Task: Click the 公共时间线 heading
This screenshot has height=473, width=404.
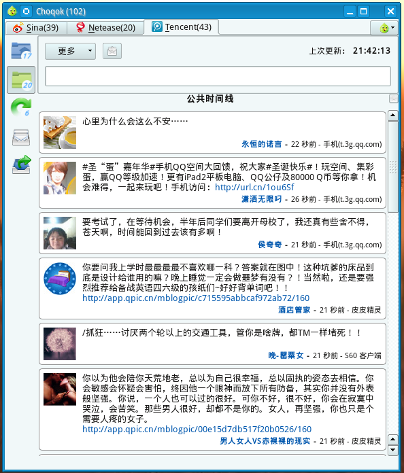Action: (210, 99)
